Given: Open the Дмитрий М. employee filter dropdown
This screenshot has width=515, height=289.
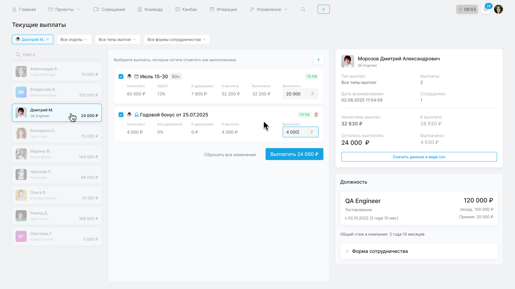Looking at the screenshot, I should click(32, 39).
